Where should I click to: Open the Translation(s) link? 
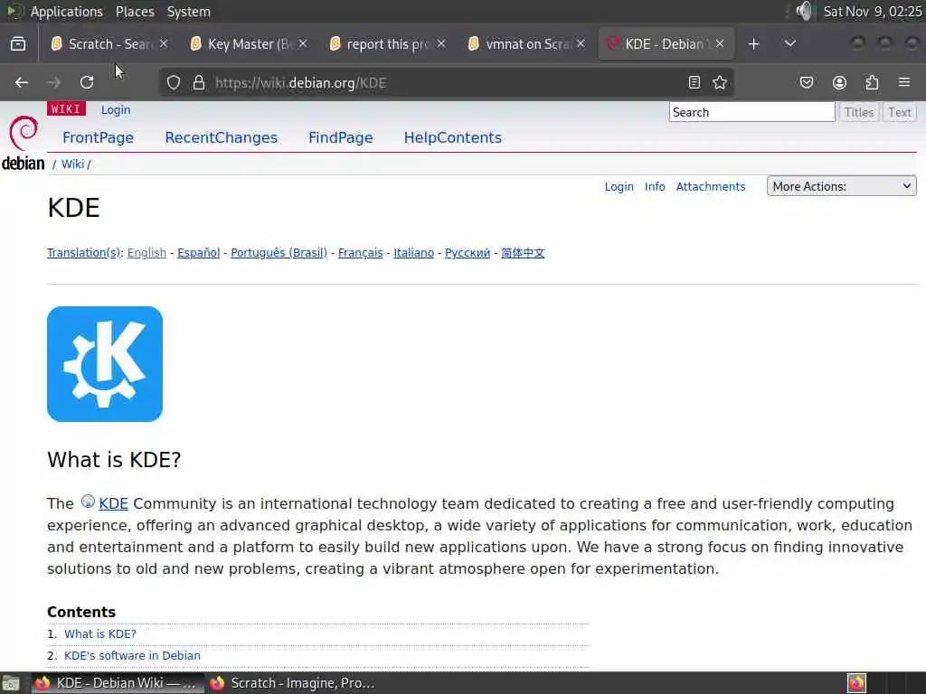click(85, 253)
